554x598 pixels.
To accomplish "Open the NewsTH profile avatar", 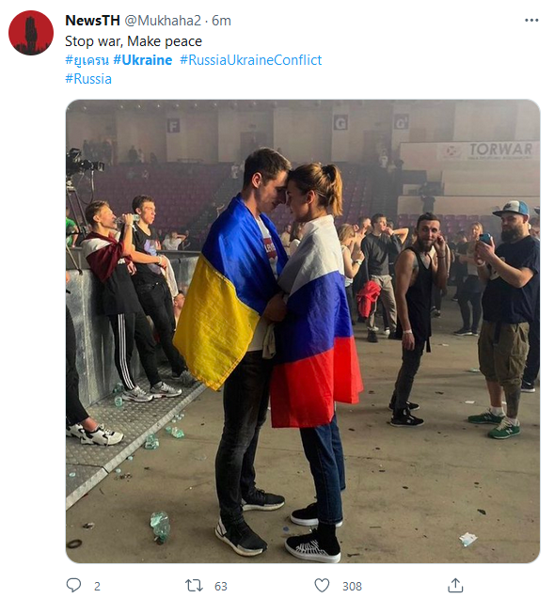I will pyautogui.click(x=31, y=33).
